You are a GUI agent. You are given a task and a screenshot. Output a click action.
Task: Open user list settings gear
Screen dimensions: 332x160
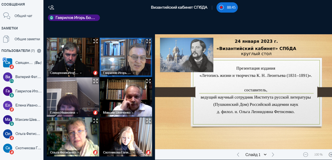point(39,51)
